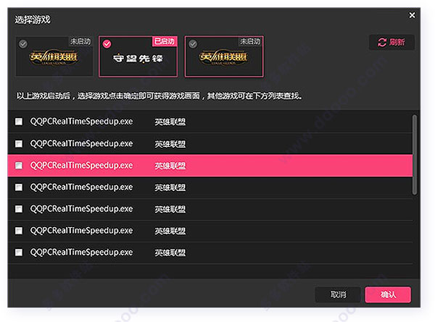435x322 pixels.
Task: Tick the checkbox of the last list row
Action: tap(19, 253)
